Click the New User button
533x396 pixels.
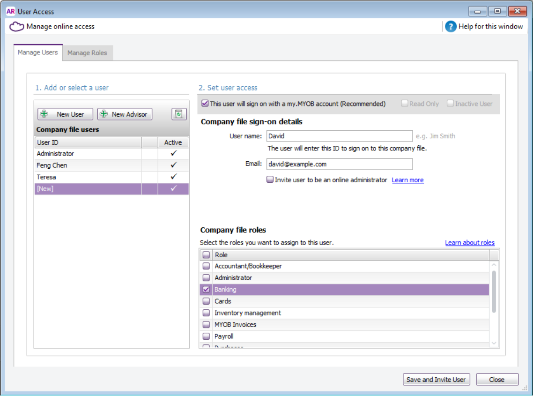pos(65,114)
